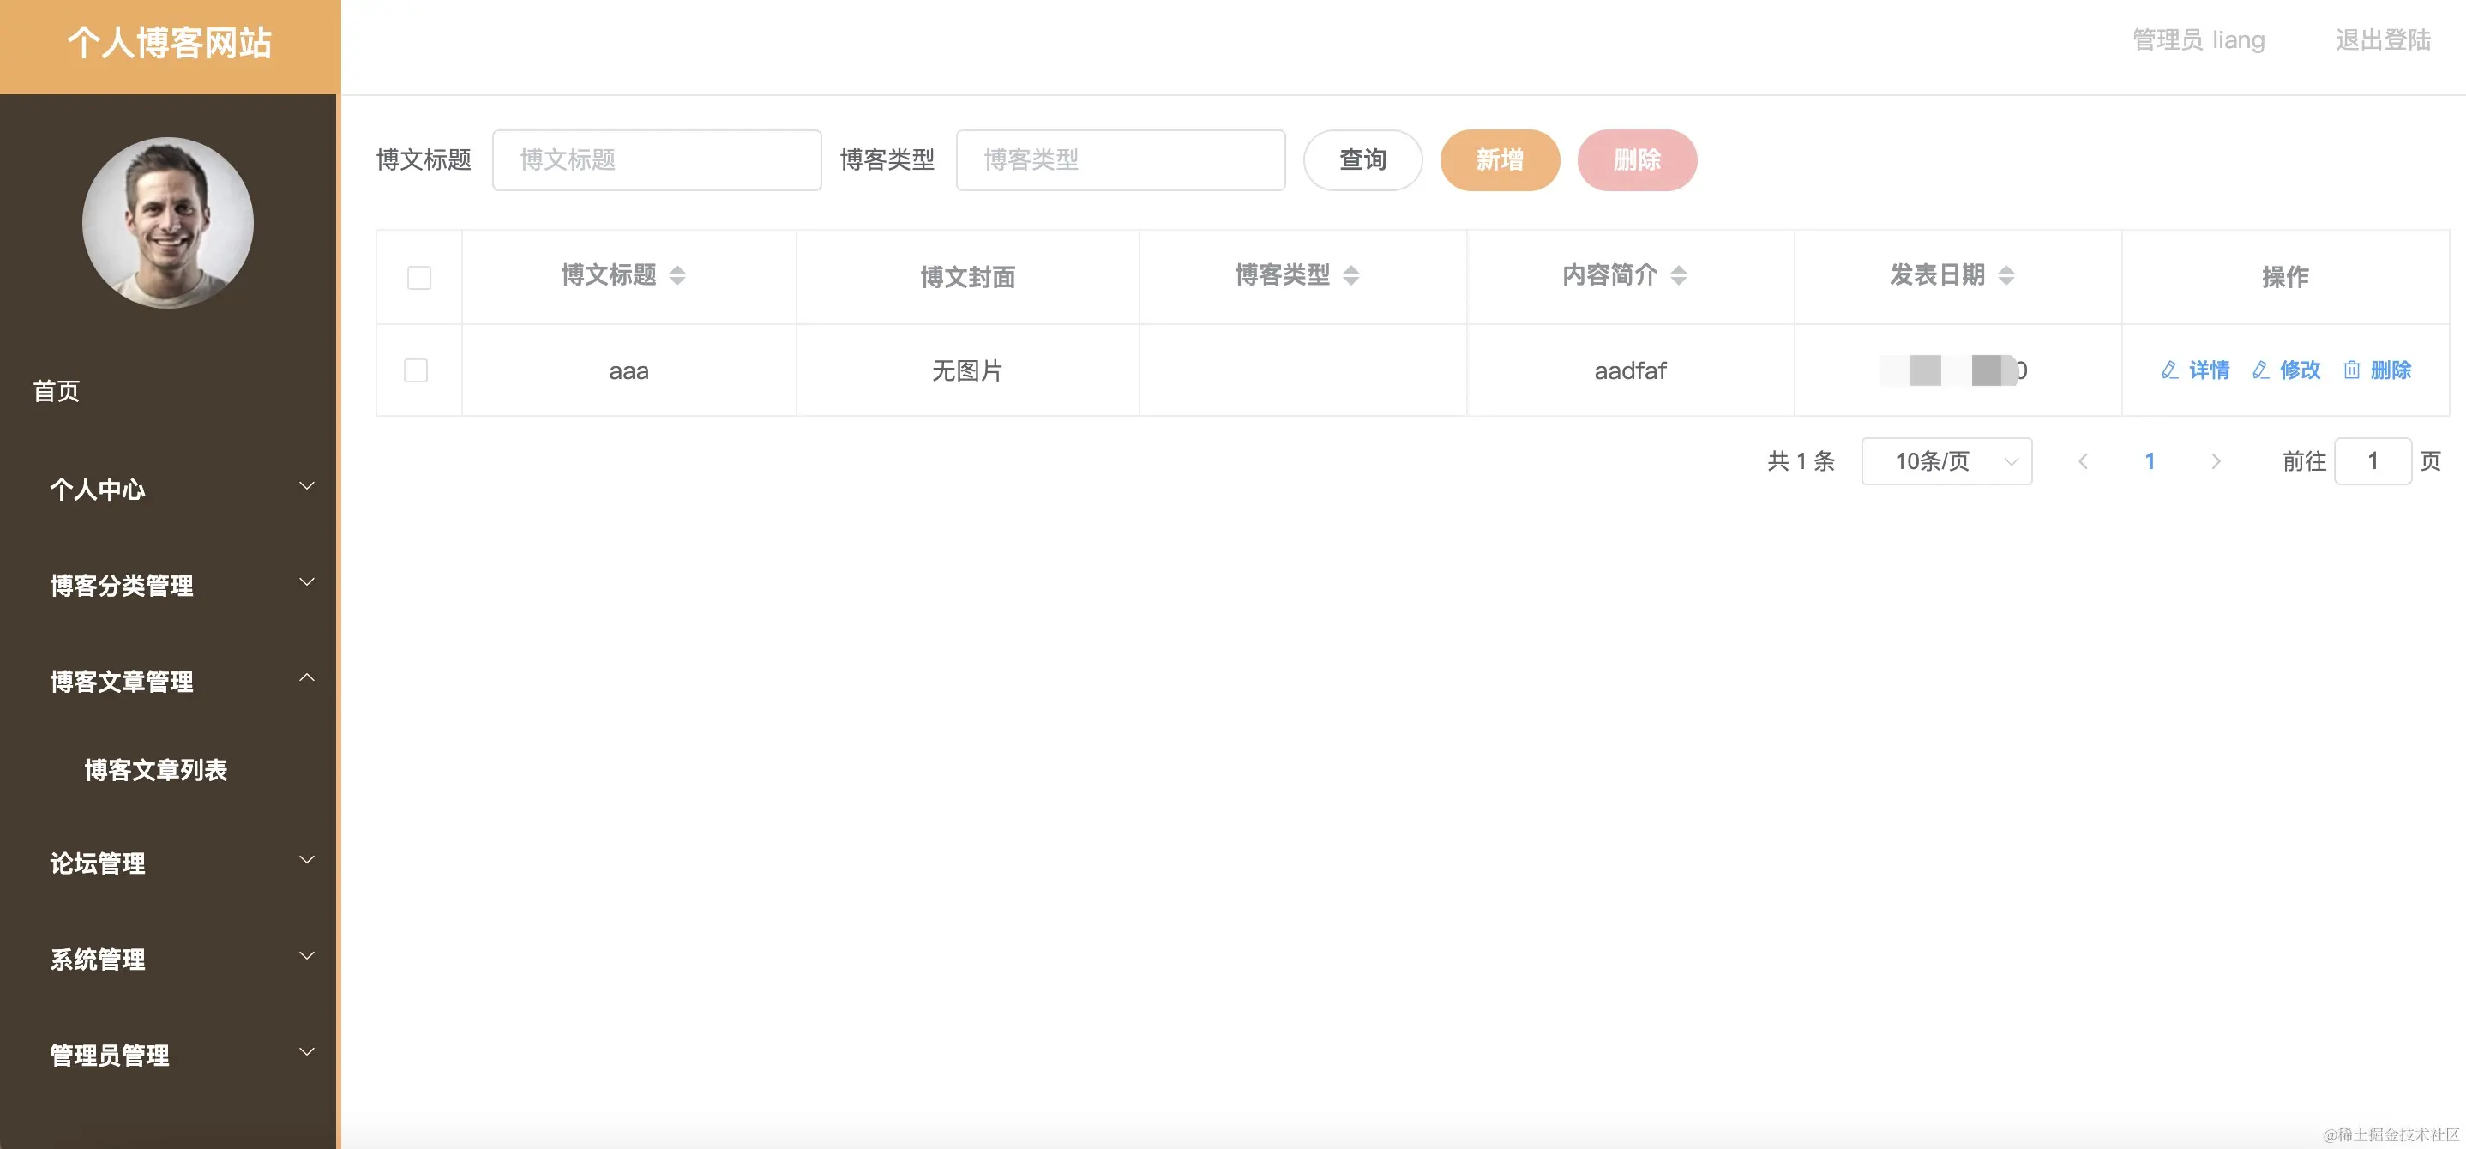Click the sort arrows on 博客类型 column
Image resolution: width=2466 pixels, height=1149 pixels.
1351,276
